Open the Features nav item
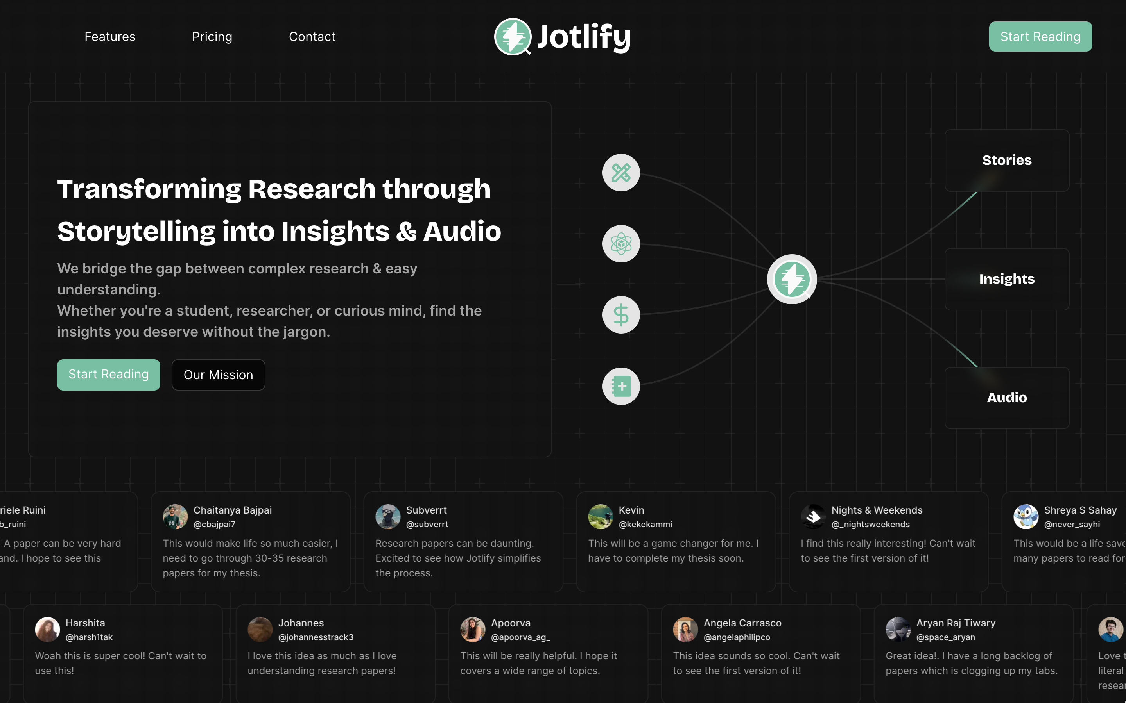The height and width of the screenshot is (703, 1126). click(110, 37)
